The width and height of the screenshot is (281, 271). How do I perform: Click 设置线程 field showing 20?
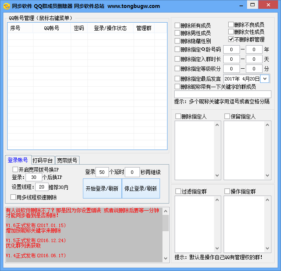pyautogui.click(x=42, y=187)
